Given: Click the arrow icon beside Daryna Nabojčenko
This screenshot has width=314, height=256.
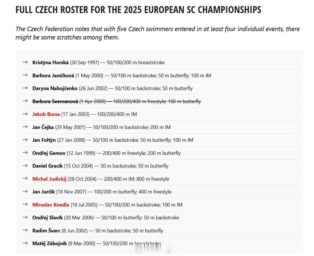Looking at the screenshot, I should tap(25, 88).
